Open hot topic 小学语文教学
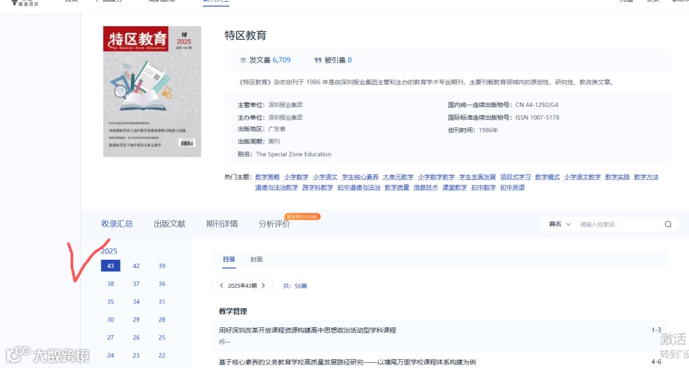Image resolution: width=689 pixels, height=368 pixels. pyautogui.click(x=582, y=177)
